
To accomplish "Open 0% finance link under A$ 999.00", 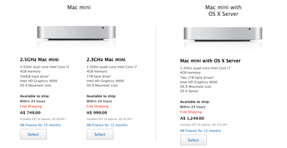I will tap(107, 125).
